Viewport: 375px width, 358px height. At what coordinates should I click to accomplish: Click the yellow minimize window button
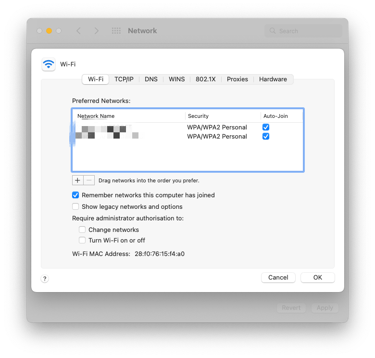point(49,31)
